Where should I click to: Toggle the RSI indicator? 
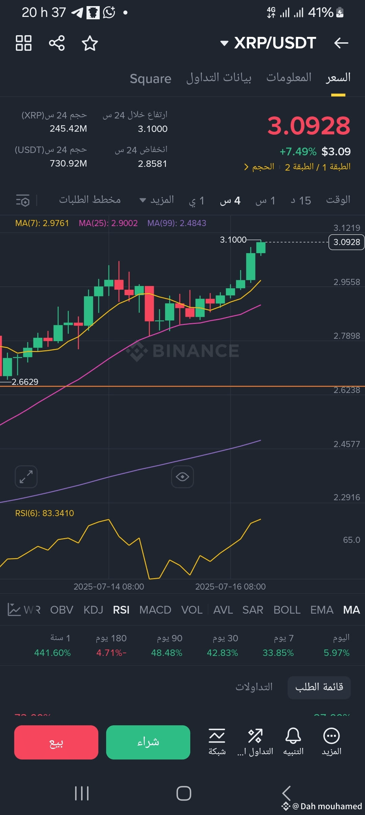pyautogui.click(x=121, y=610)
